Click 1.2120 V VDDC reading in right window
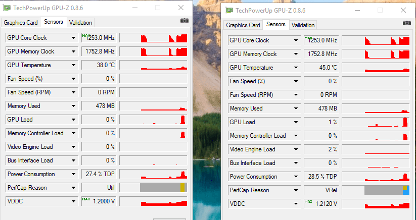416x220 pixels. point(321,204)
